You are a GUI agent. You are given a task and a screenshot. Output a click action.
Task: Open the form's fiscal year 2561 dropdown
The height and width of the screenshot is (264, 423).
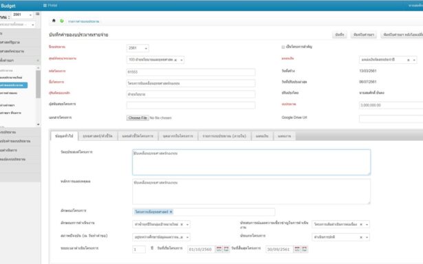138,48
